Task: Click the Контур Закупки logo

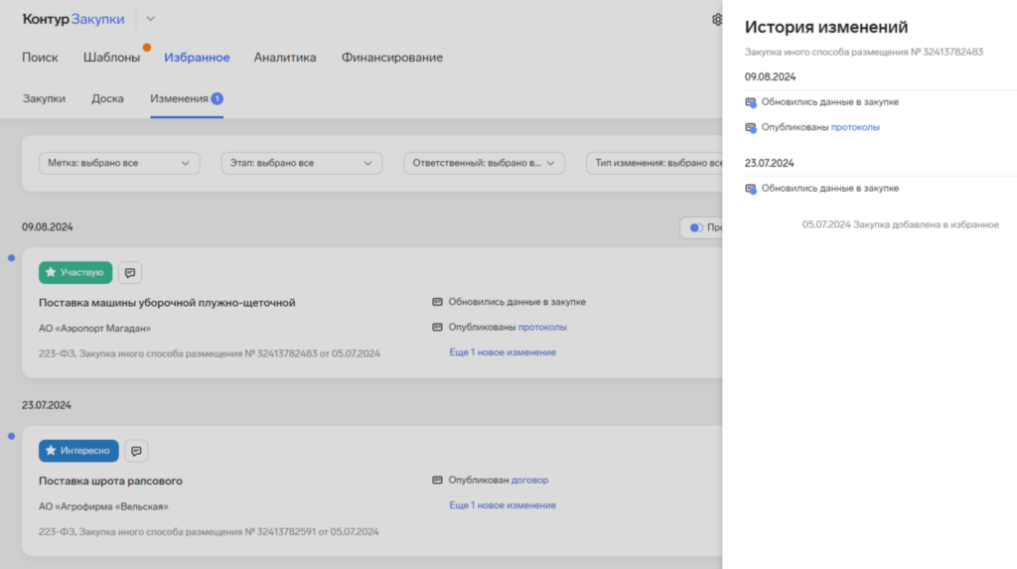Action: tap(73, 19)
